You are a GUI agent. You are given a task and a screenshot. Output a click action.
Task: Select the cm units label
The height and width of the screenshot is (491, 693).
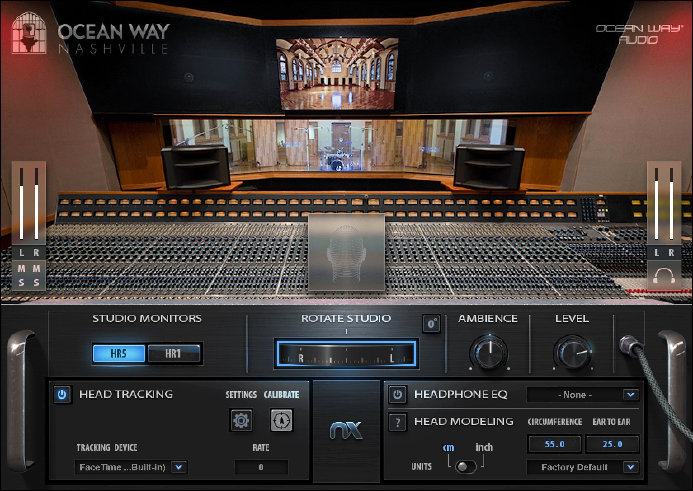point(449,447)
